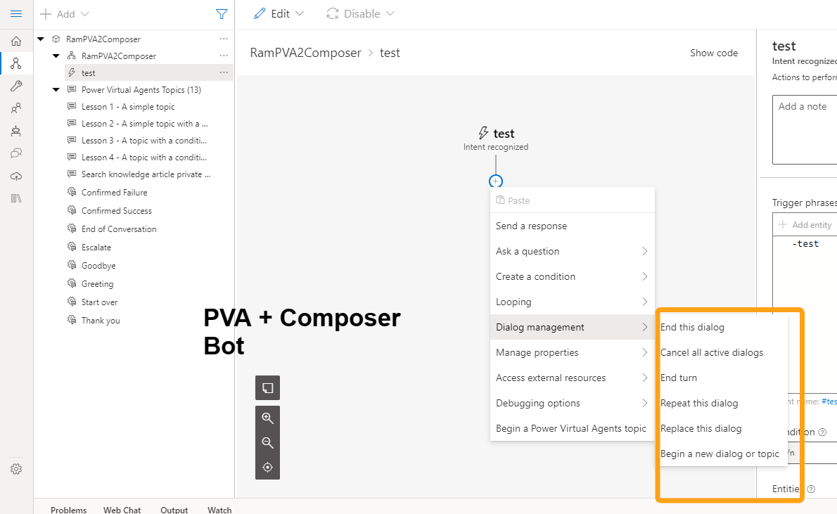This screenshot has width=837, height=514.
Task: Switch to the Web Chat tab
Action: 122,510
